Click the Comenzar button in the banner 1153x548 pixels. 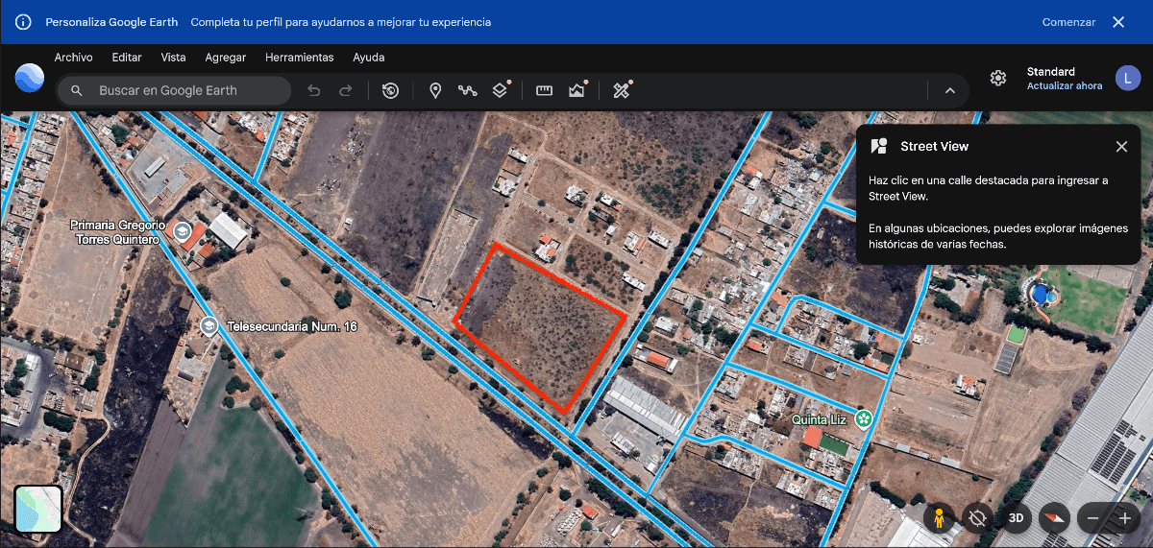1068,22
